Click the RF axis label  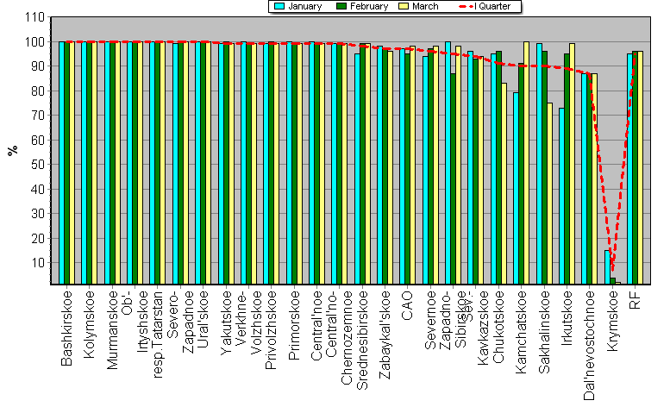[x=635, y=301]
